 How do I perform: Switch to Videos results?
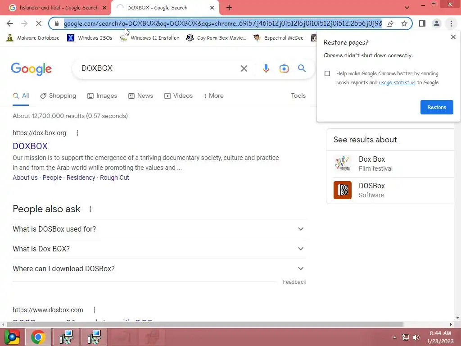point(178,96)
